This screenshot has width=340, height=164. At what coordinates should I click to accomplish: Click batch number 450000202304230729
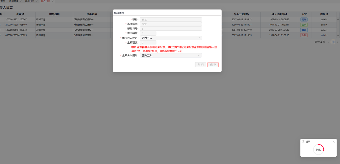coord(16,35)
